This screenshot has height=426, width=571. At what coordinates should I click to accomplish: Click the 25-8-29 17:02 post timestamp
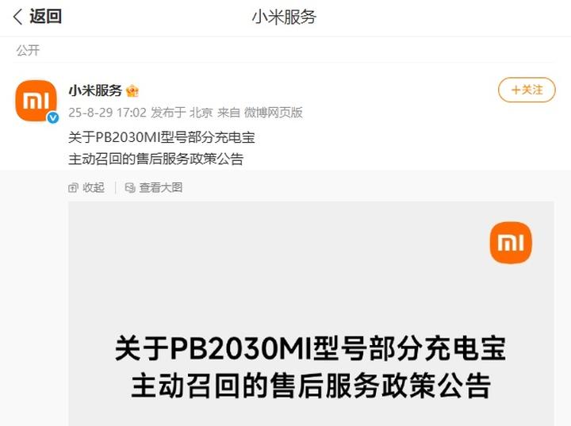pos(107,113)
